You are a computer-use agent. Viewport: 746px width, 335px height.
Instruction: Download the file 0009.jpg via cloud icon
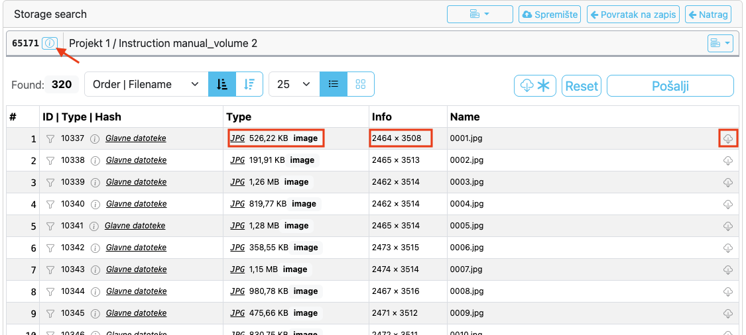tap(727, 314)
